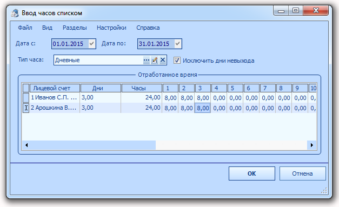Click the day 7 column header
The image size is (339, 207).
tap(268, 88)
